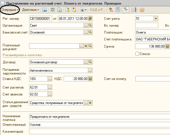Click the Назначение платежа text field
This screenshot has height=135, width=170.
pos(99,117)
